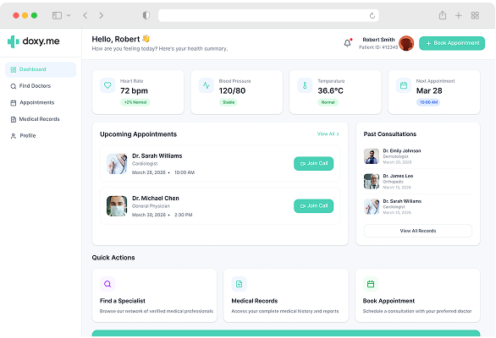Open the browser share icon
496x338 pixels.
pos(443,15)
